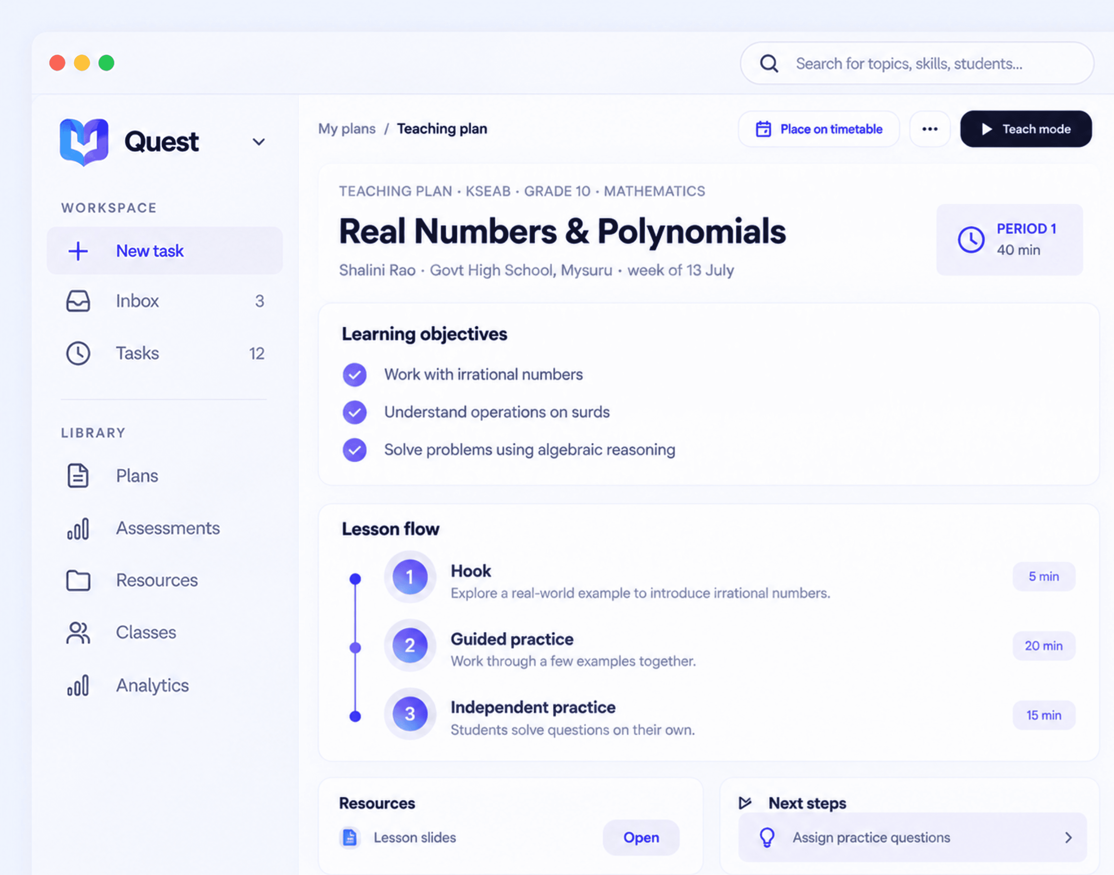Click the green window maximize button
Image resolution: width=1114 pixels, height=875 pixels.
coord(107,63)
